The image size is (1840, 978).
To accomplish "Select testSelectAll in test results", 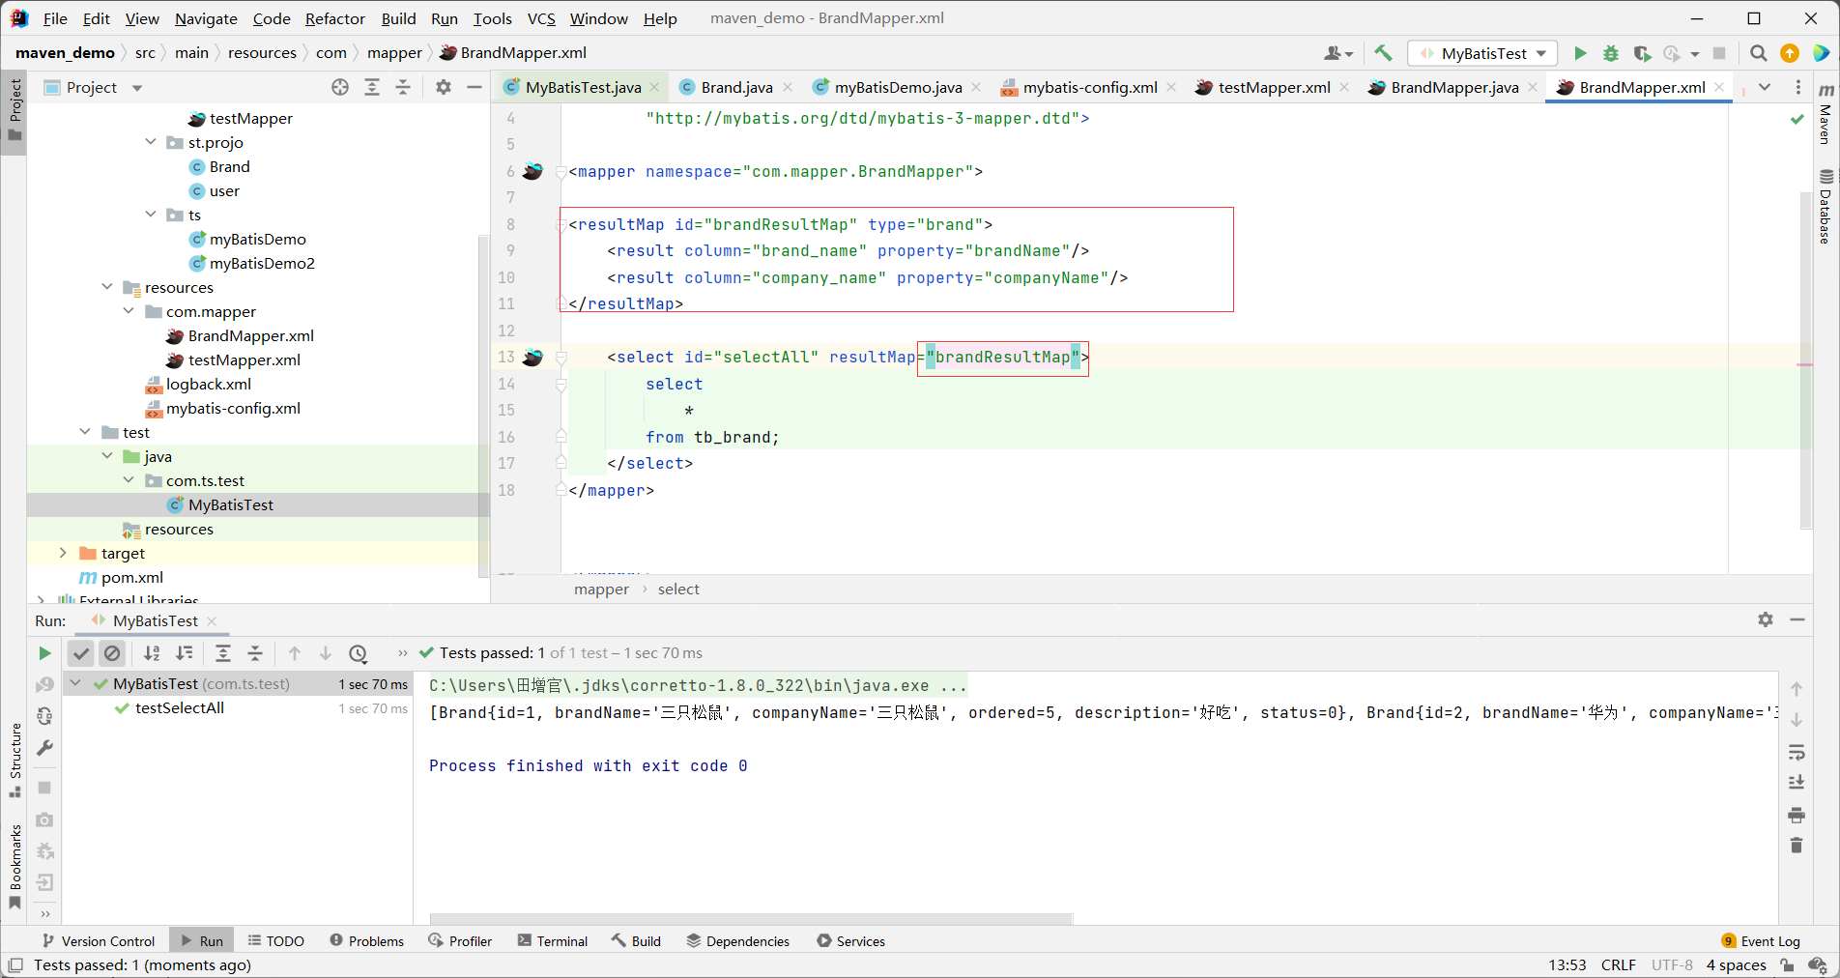I will (180, 707).
